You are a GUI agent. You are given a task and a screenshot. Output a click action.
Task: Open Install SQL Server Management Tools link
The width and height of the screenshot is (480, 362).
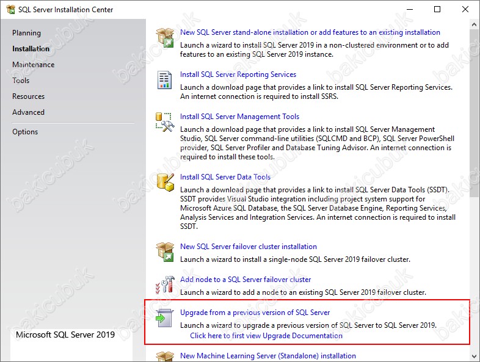coord(239,117)
